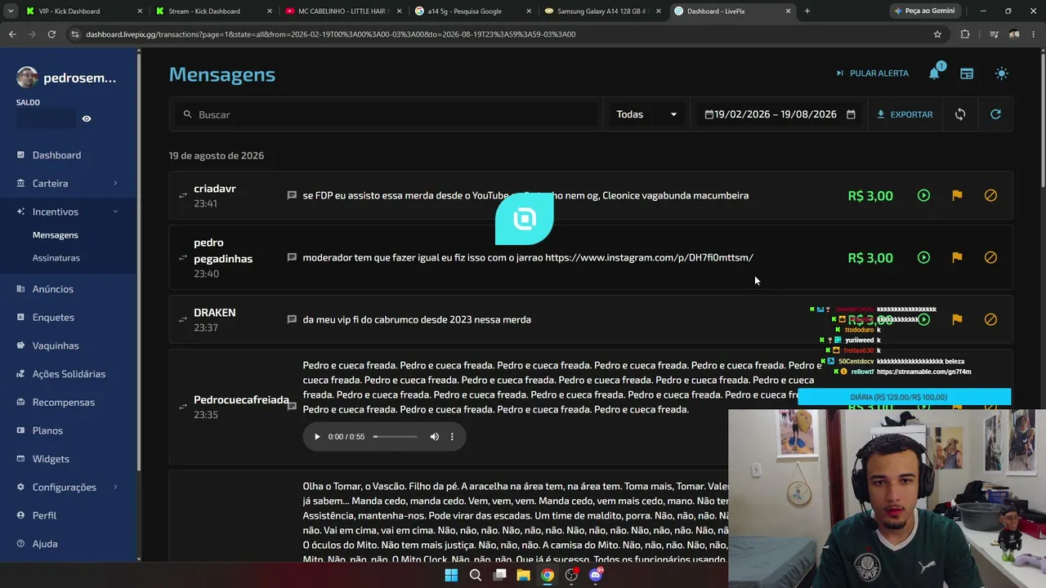Bookmark this page with the star icon
The width and height of the screenshot is (1046, 588).
[x=937, y=34]
